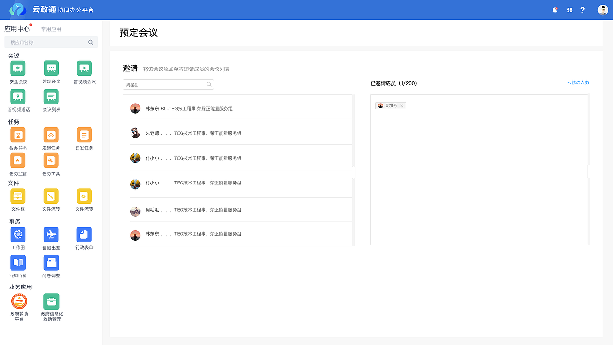Screen dimensions: 613x345
Task: Select the 周毛毛 member row
Action: click(241, 210)
